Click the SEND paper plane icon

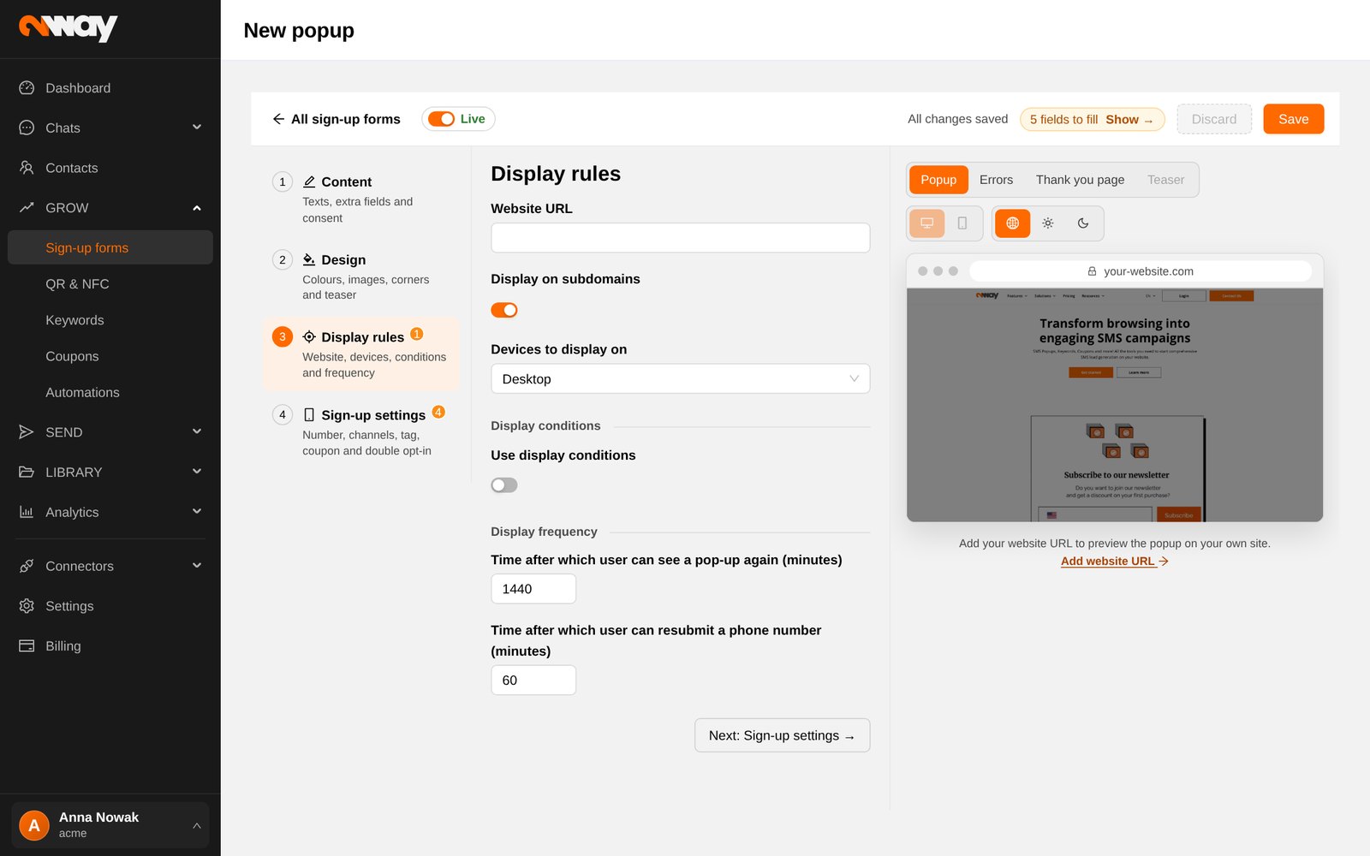coord(27,432)
